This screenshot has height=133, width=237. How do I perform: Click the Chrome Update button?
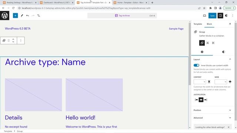pyautogui.click(x=229, y=8)
